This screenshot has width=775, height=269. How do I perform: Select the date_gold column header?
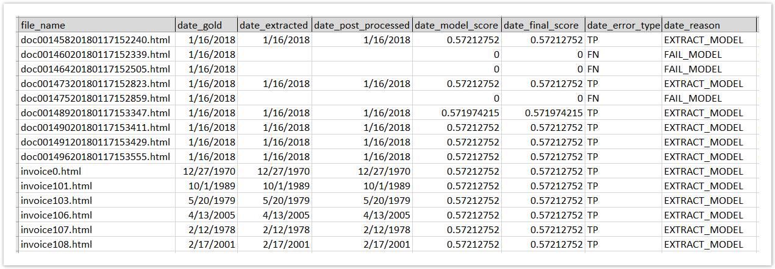click(x=206, y=26)
